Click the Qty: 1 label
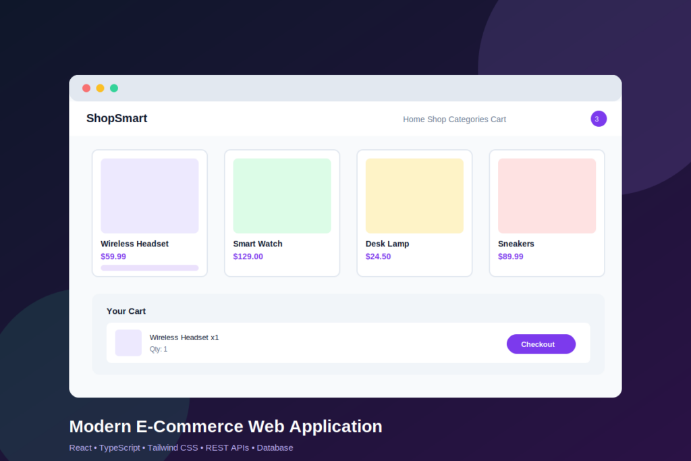 click(158, 349)
